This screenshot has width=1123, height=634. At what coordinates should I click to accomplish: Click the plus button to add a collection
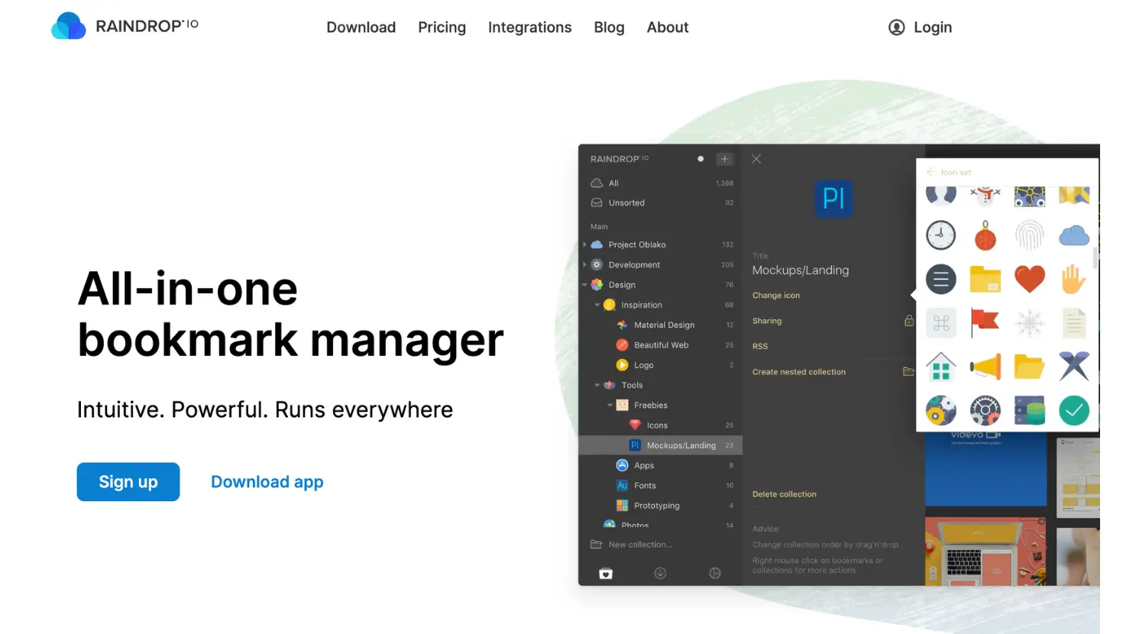723,158
